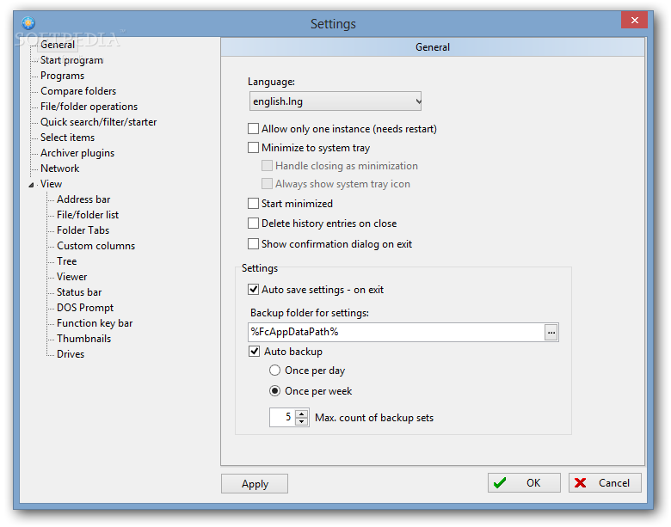
Task: Open File/folder operations settings
Action: pyautogui.click(x=89, y=107)
